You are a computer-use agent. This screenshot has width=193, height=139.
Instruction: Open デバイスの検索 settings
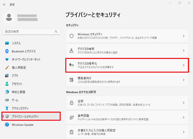127,51
